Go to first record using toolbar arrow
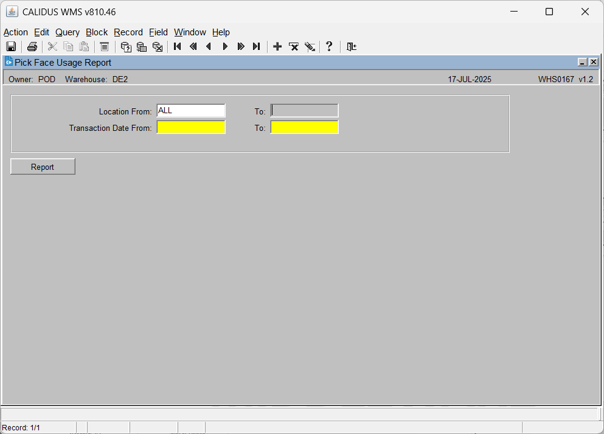 click(x=177, y=47)
